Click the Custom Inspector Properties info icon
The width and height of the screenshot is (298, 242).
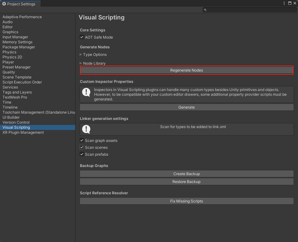[x=86, y=92]
